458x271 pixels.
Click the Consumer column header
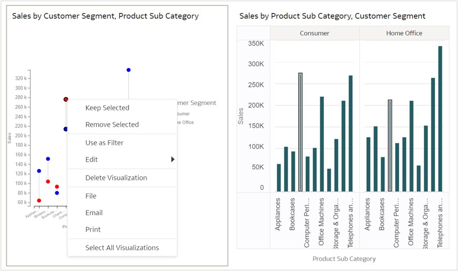(314, 33)
